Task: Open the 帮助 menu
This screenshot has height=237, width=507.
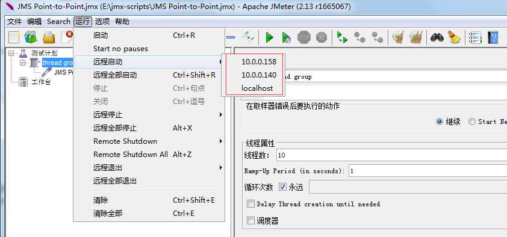Action: 122,22
